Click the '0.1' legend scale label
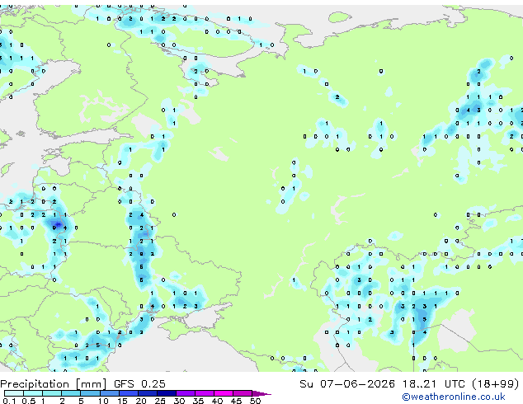Viewport: 523px width, 404px height. (x=9, y=401)
